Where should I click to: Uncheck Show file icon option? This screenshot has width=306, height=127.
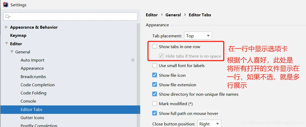(155, 75)
